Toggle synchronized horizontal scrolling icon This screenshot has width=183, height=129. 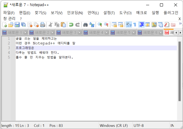pyautogui.click(x=121, y=25)
